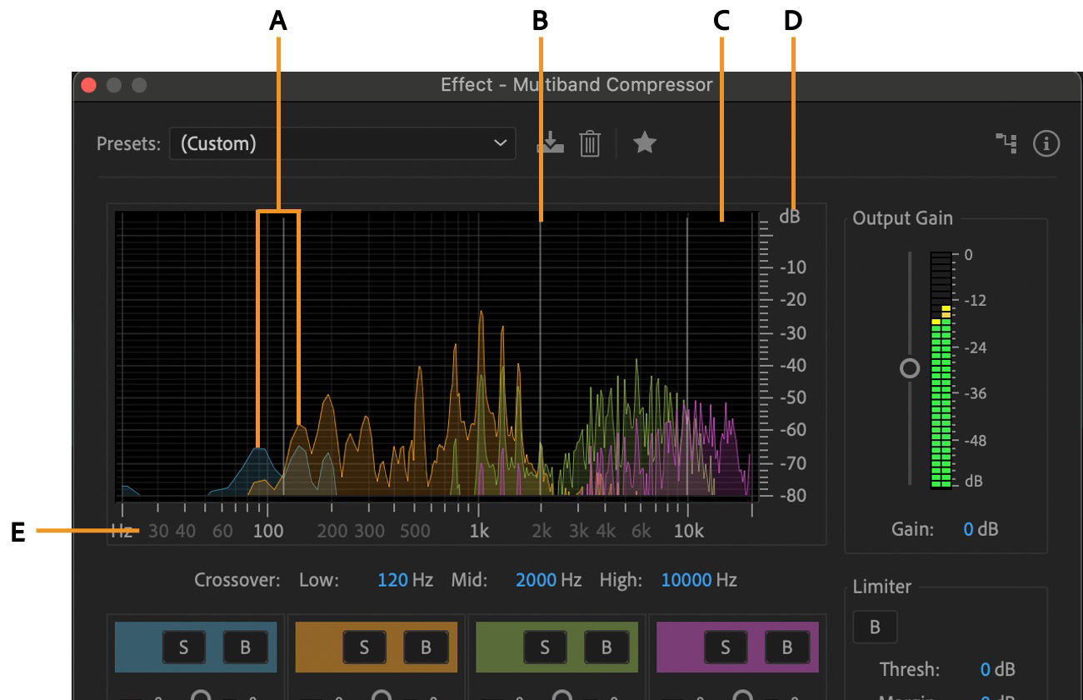Click the Gain value showing 0 dB
The width and height of the screenshot is (1083, 700).
[981, 529]
